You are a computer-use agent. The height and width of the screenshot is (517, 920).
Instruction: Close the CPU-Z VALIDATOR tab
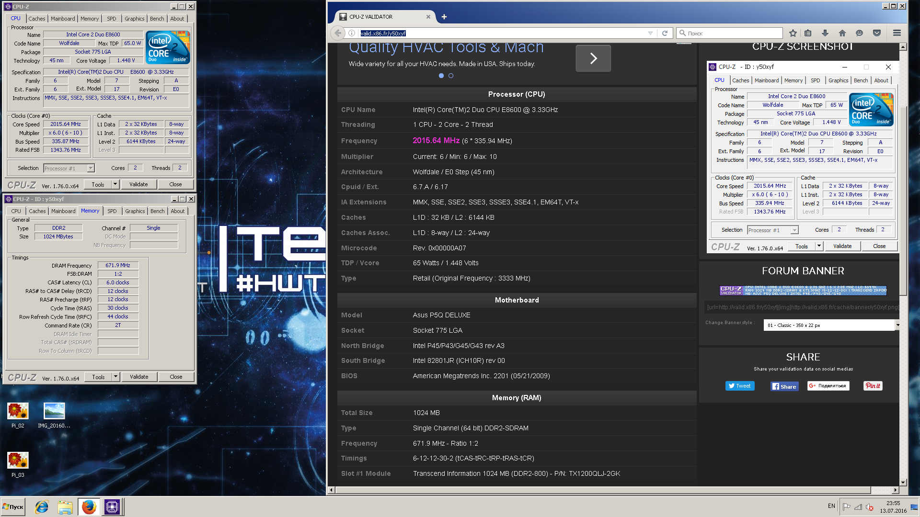[428, 17]
